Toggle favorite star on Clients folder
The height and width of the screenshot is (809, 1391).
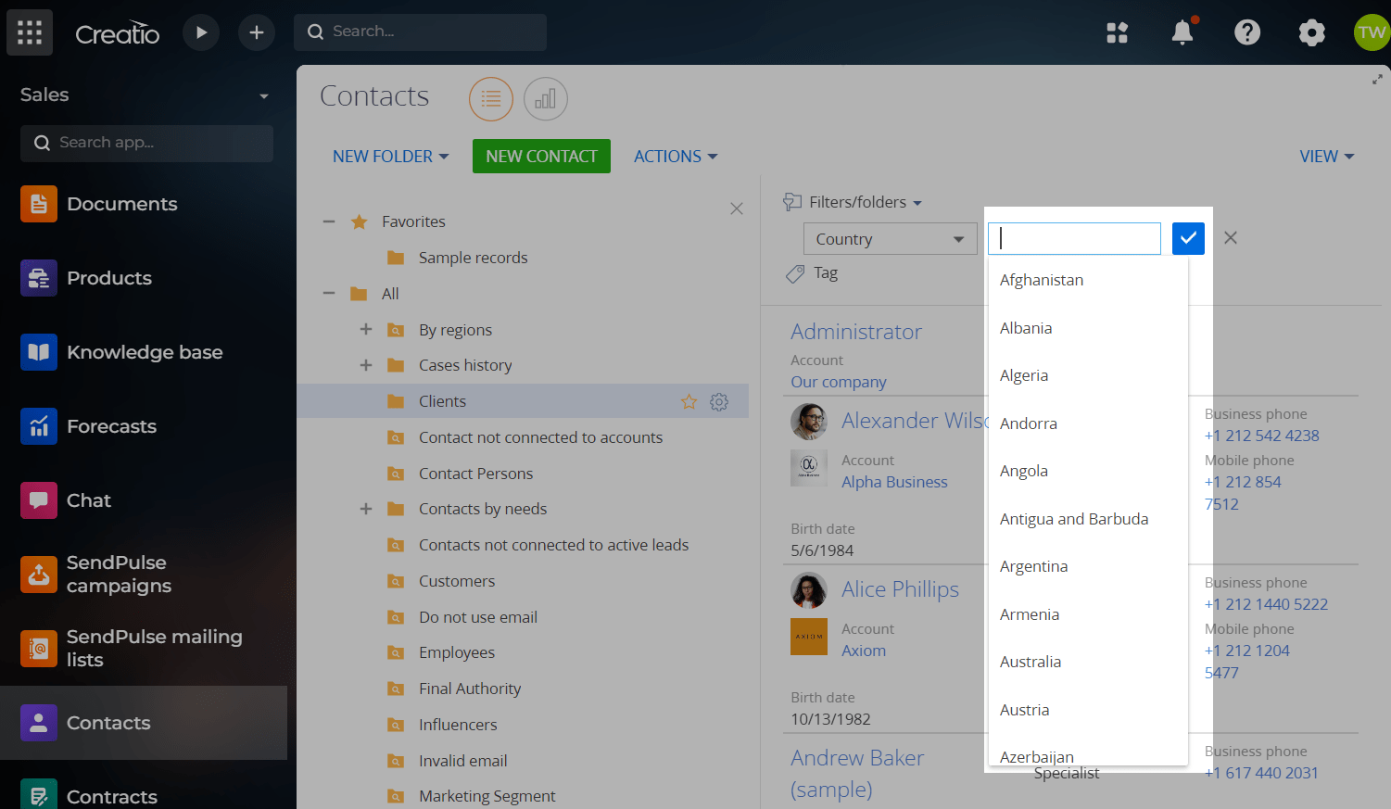tap(689, 401)
